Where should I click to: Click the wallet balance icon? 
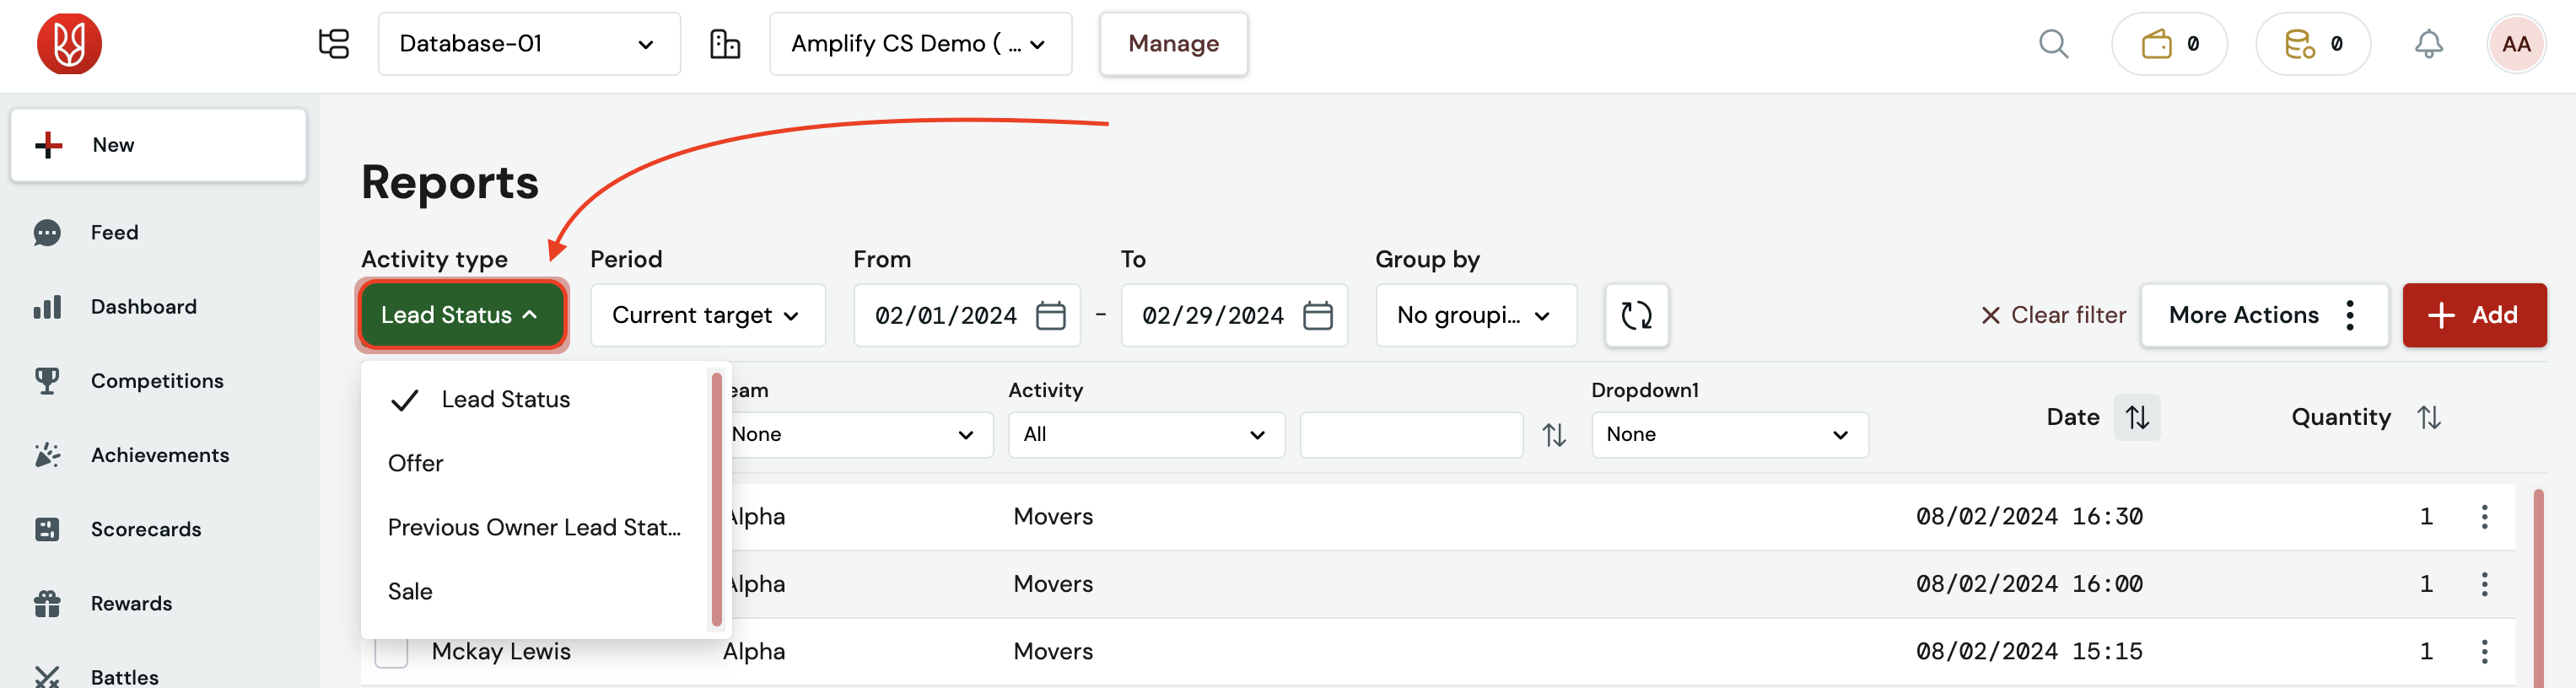pos(2156,44)
